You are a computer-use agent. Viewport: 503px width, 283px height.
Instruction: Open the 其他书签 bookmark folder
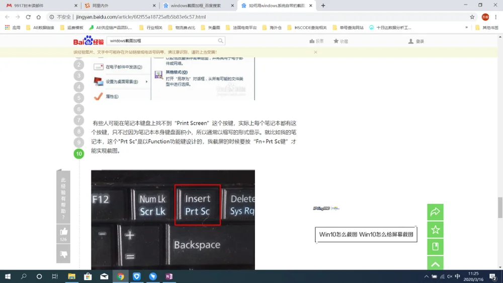click(487, 28)
